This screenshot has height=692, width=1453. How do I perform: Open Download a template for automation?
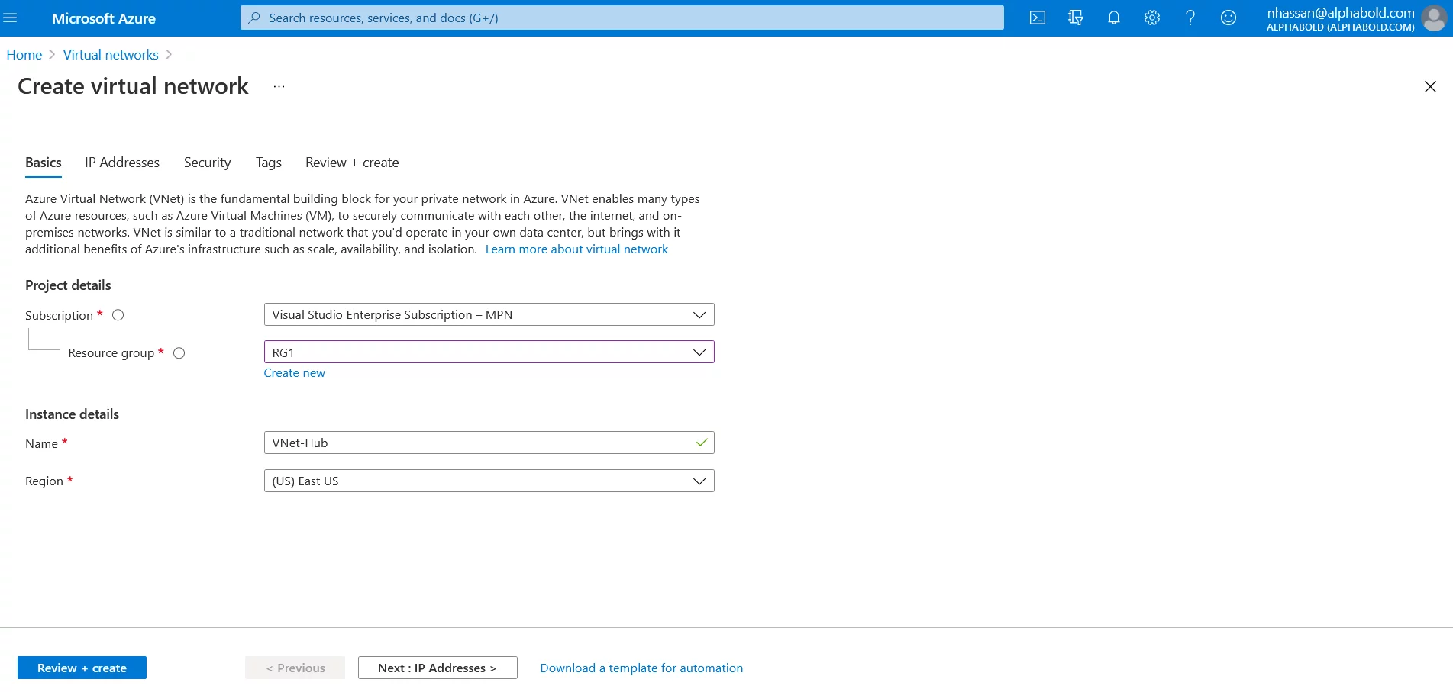[x=641, y=668]
